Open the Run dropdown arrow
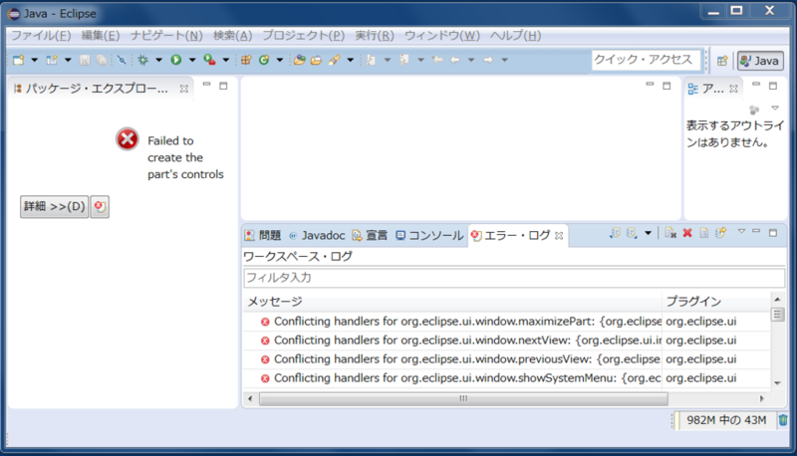This screenshot has width=797, height=456. tap(192, 60)
